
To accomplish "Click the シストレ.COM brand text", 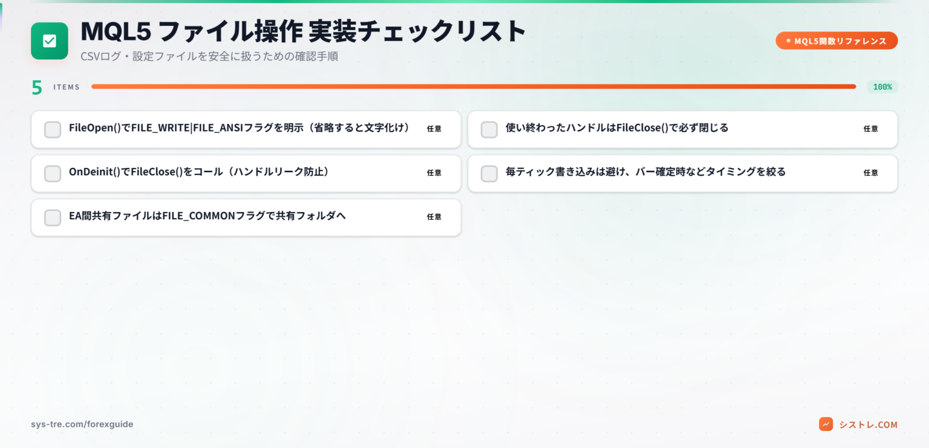I will click(x=868, y=424).
